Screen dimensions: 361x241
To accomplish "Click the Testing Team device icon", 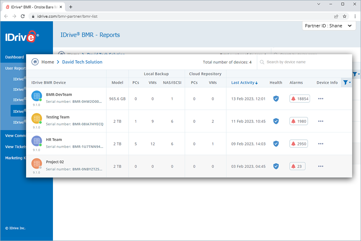I will pos(37,118).
